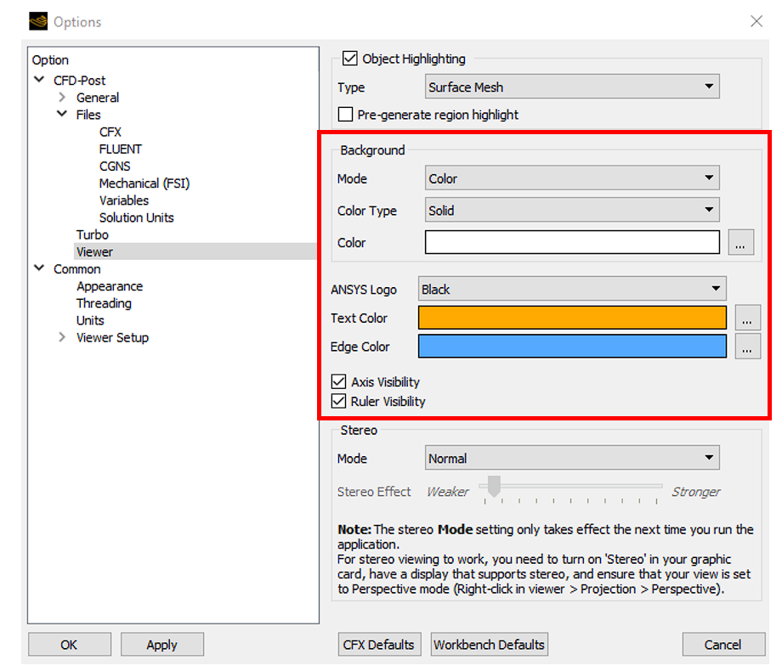This screenshot has width=782, height=671.
Task: Select Common tree item label
Action: click(76, 268)
